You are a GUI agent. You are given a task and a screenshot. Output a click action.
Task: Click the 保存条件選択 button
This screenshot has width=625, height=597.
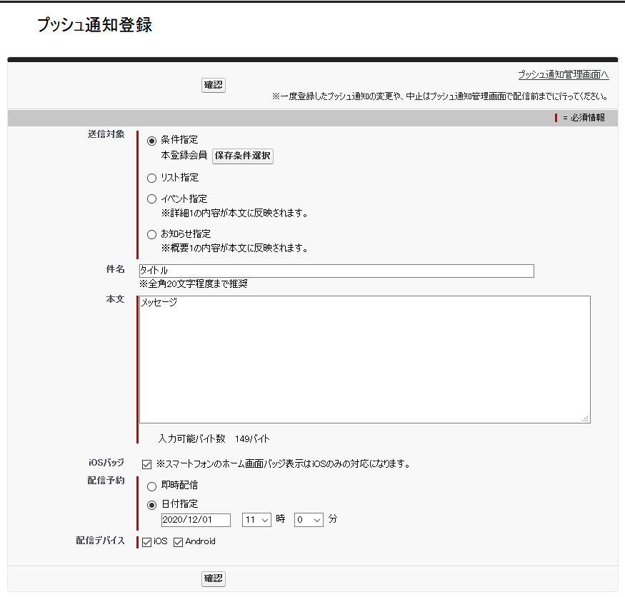point(242,156)
